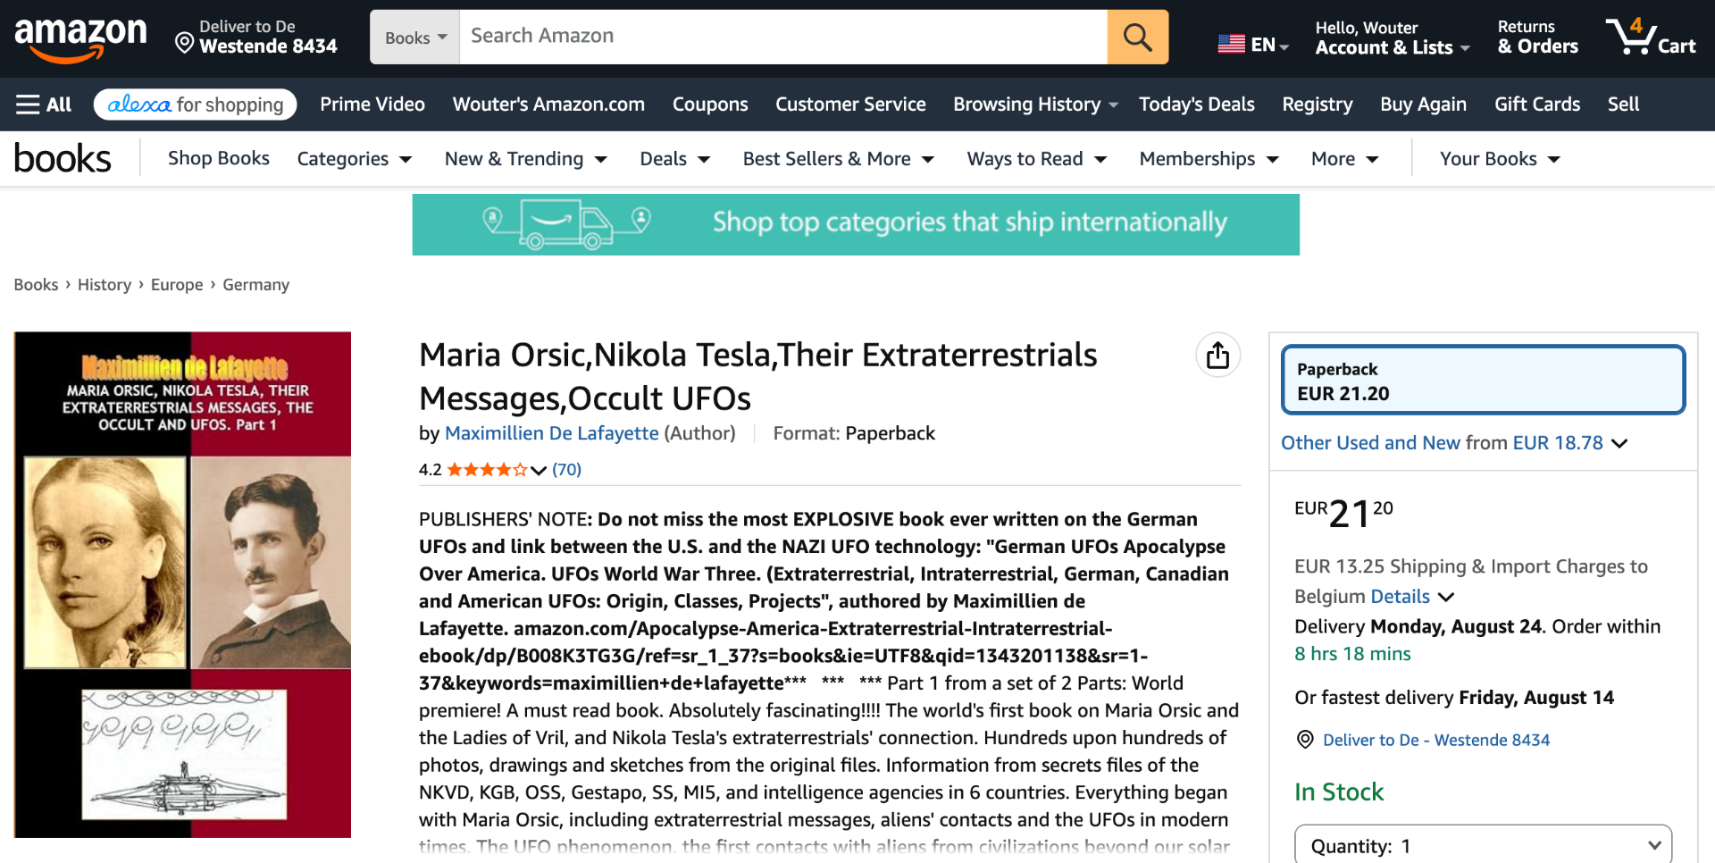Screen dimensions: 1715x863
Task: Expand the Memberships dropdown
Action: point(1209,159)
